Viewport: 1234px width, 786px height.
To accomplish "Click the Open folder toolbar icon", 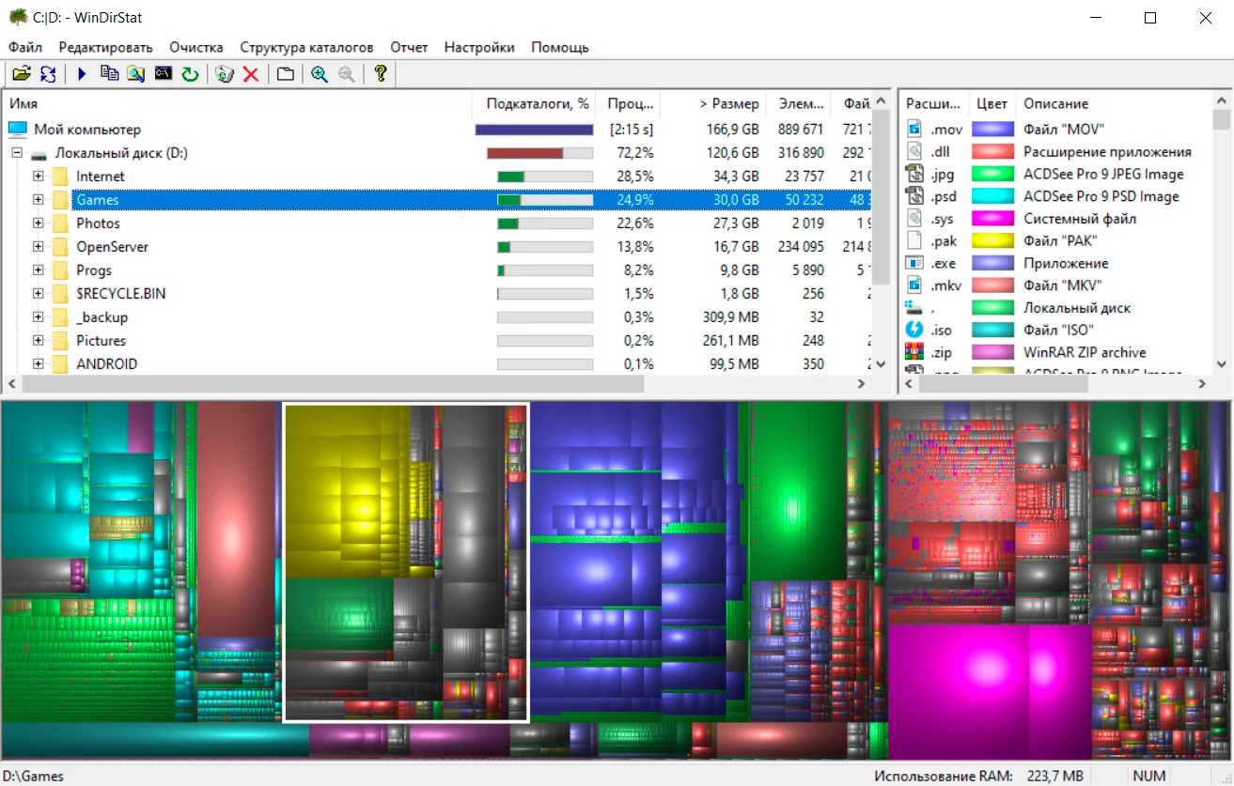I will (21, 73).
